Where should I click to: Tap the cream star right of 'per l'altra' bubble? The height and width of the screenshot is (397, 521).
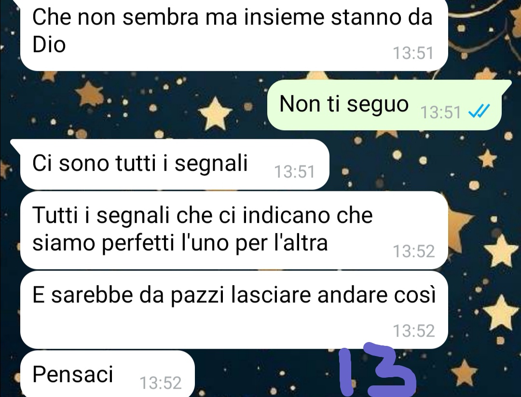pyautogui.click(x=501, y=250)
